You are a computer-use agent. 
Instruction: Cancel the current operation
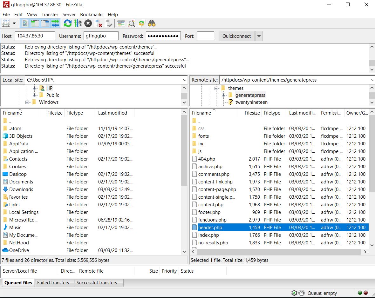(x=88, y=23)
